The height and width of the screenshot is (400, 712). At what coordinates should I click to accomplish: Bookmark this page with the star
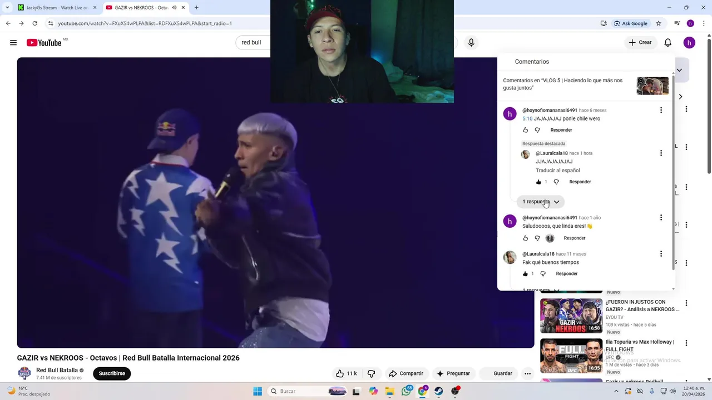pyautogui.click(x=659, y=23)
